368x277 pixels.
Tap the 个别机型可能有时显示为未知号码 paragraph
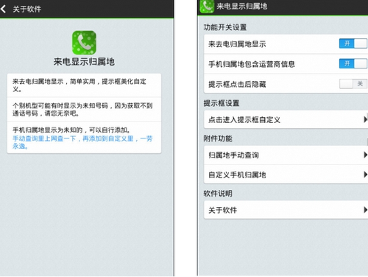(x=82, y=109)
